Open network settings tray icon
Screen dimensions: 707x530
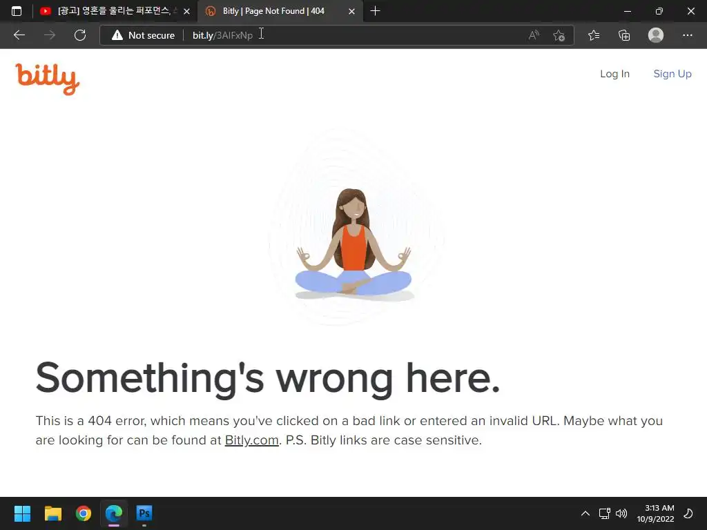click(x=604, y=513)
